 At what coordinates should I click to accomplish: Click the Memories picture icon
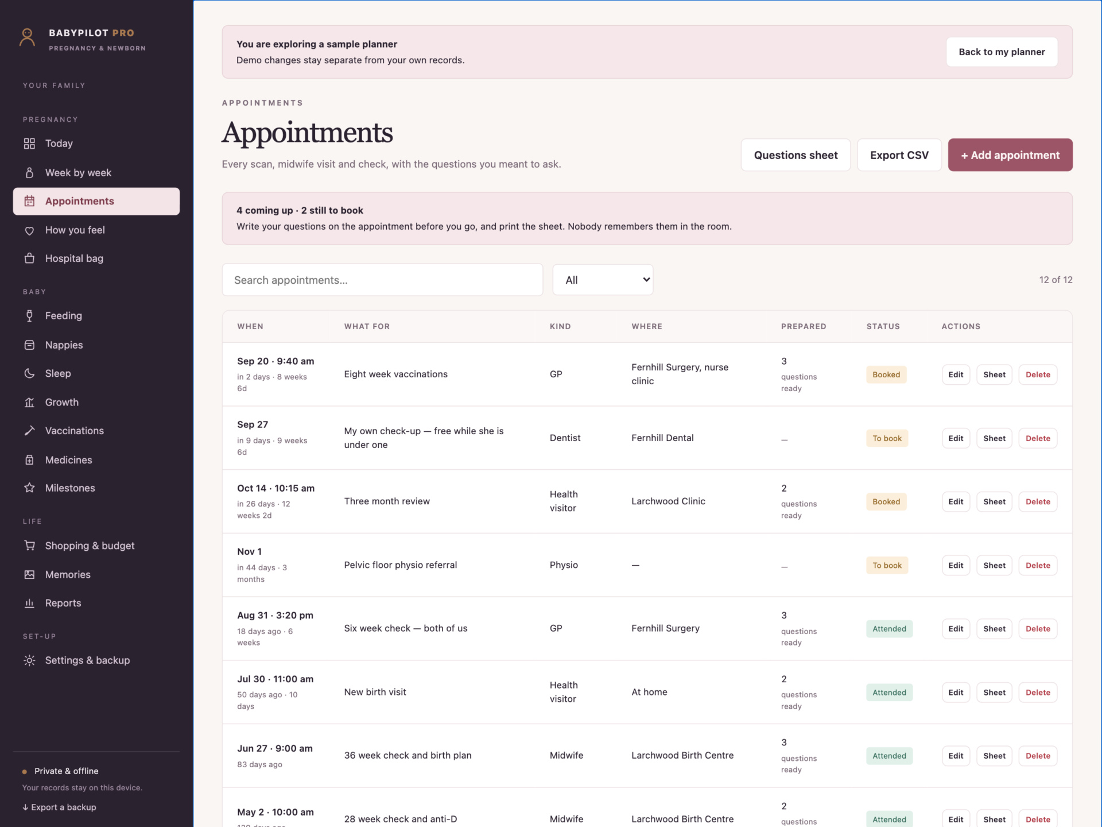tap(29, 575)
